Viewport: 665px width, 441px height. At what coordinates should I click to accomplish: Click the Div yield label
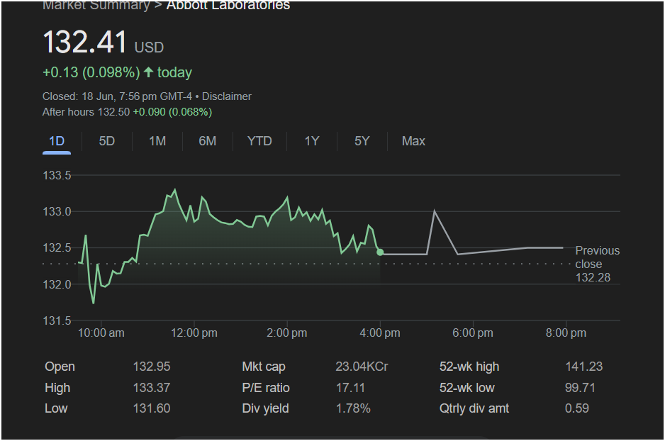[x=265, y=408]
